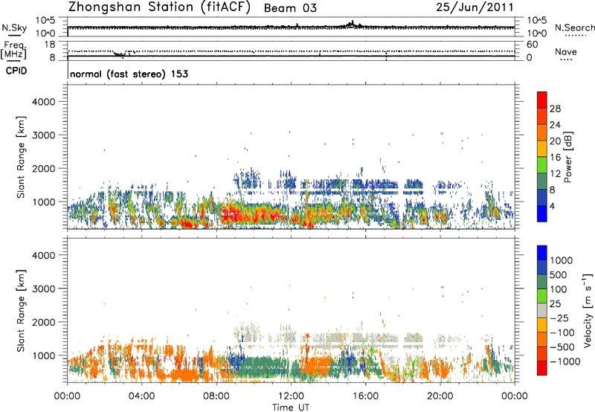The image size is (595, 412).
Task: Click the 'CPID' label
Action: point(16,71)
